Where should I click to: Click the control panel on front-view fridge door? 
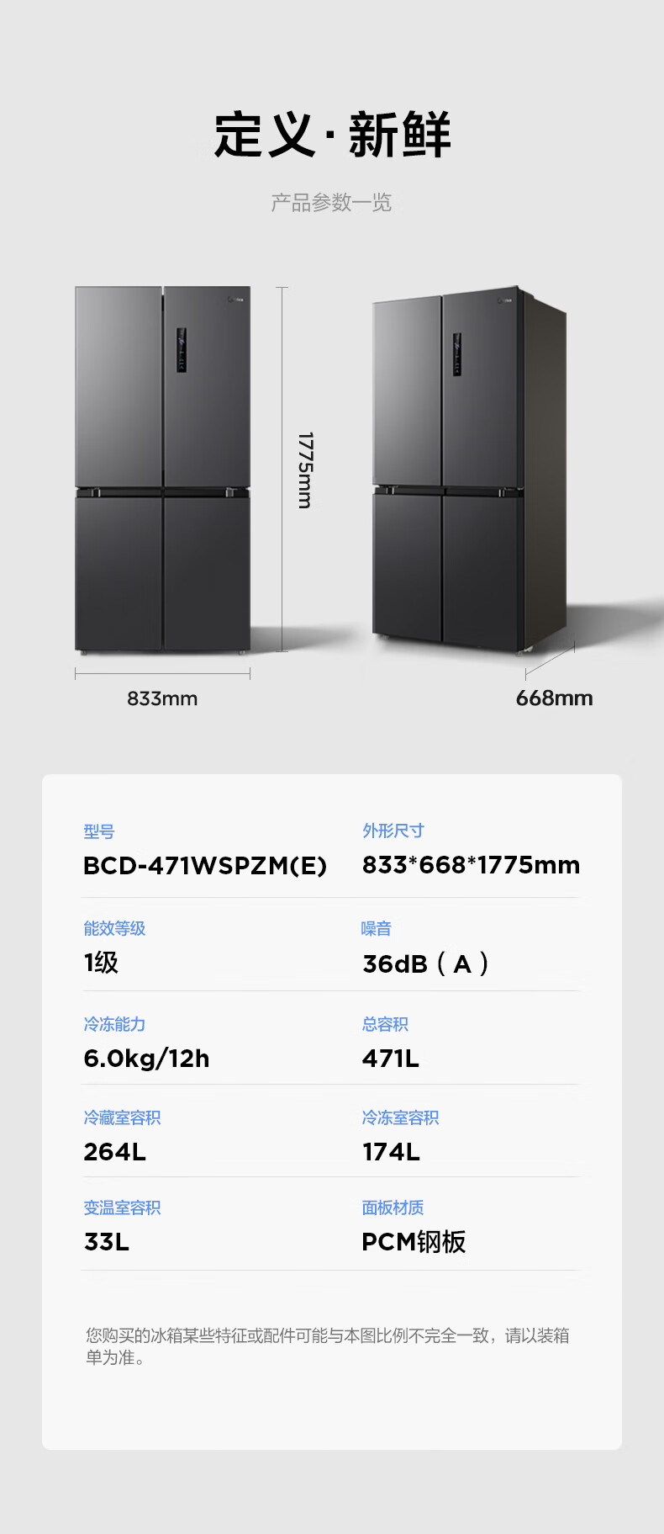tap(181, 349)
